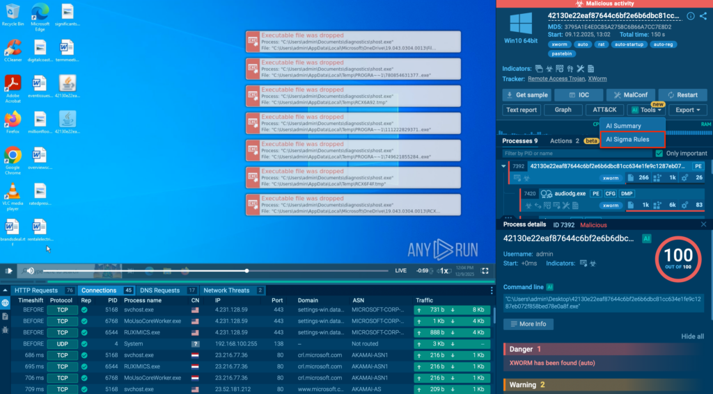Open the debug bug sidebar icon
The width and height of the screenshot is (713, 394).
(x=5, y=329)
